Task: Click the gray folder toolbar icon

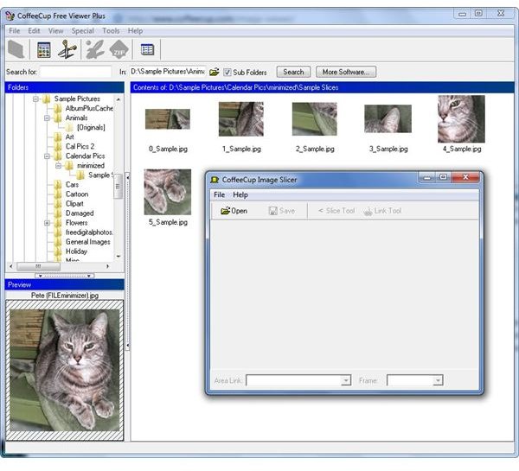Action: (16, 49)
